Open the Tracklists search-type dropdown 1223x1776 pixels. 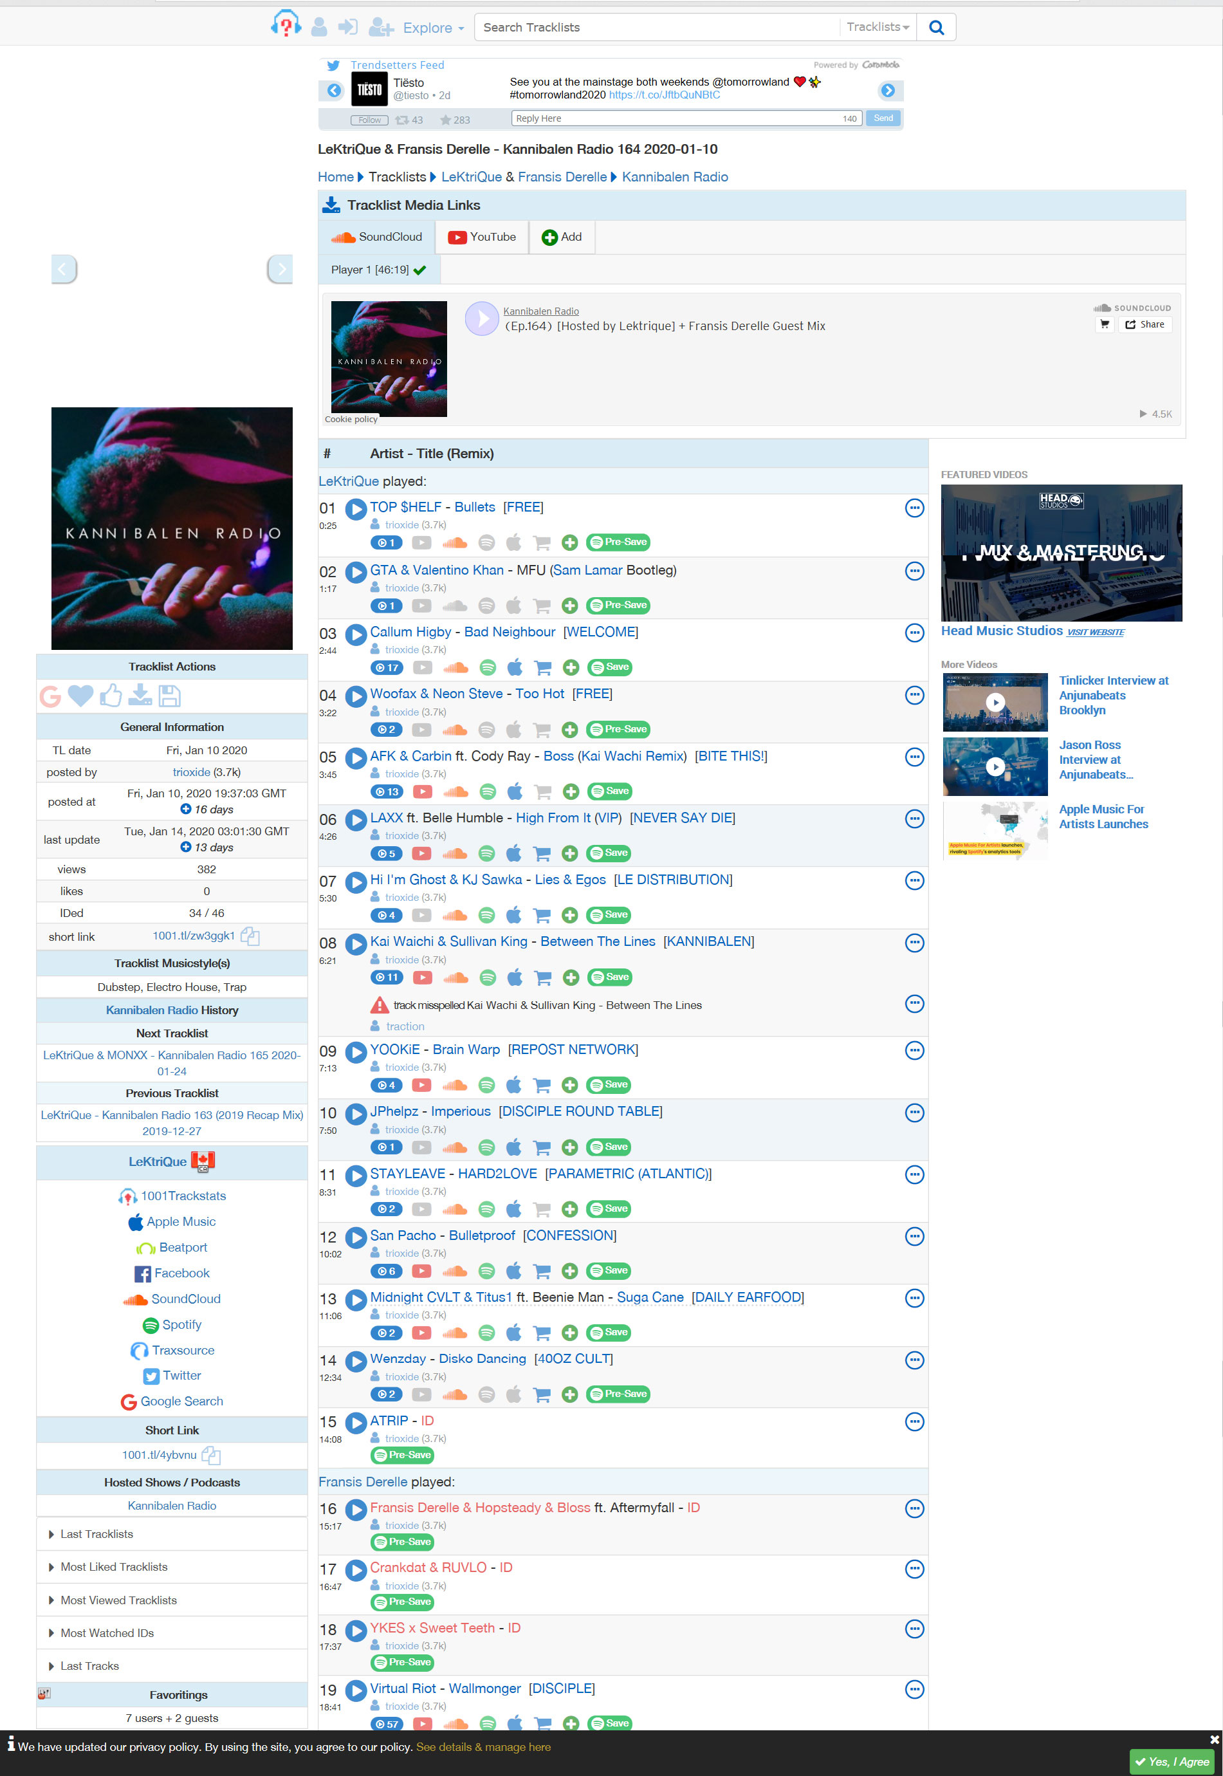point(878,27)
